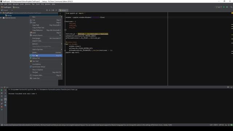Expand the External Libraries node
Image resolution: width=233 pixels, height=131 pixels.
[x=1, y=18]
